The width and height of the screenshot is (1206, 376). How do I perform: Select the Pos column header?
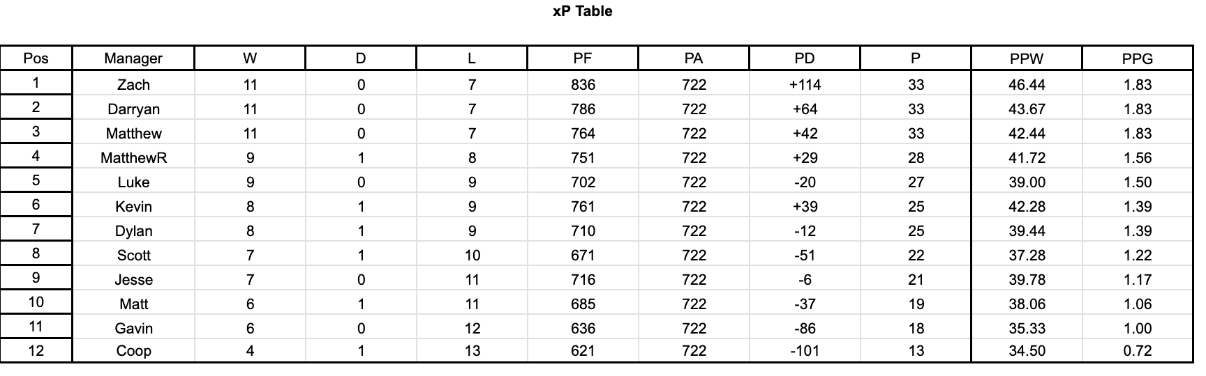point(36,58)
